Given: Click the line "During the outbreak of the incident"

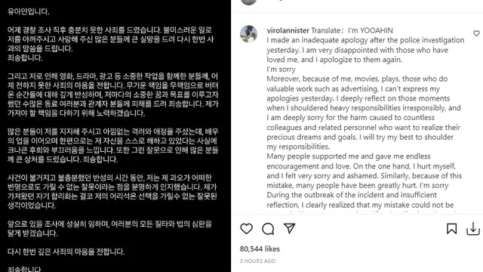Looking at the screenshot, I should [x=352, y=195].
